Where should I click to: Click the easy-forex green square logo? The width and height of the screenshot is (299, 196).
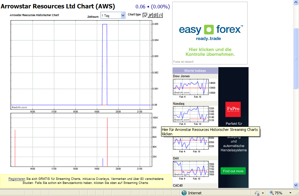(x=210, y=30)
